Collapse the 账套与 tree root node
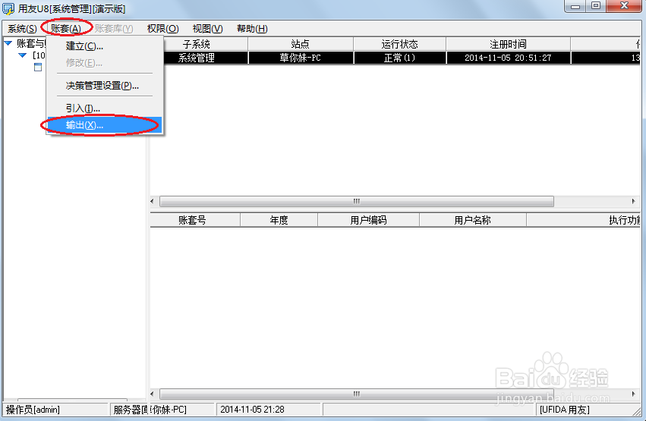Screen dimensions: 646x421 click(x=8, y=42)
